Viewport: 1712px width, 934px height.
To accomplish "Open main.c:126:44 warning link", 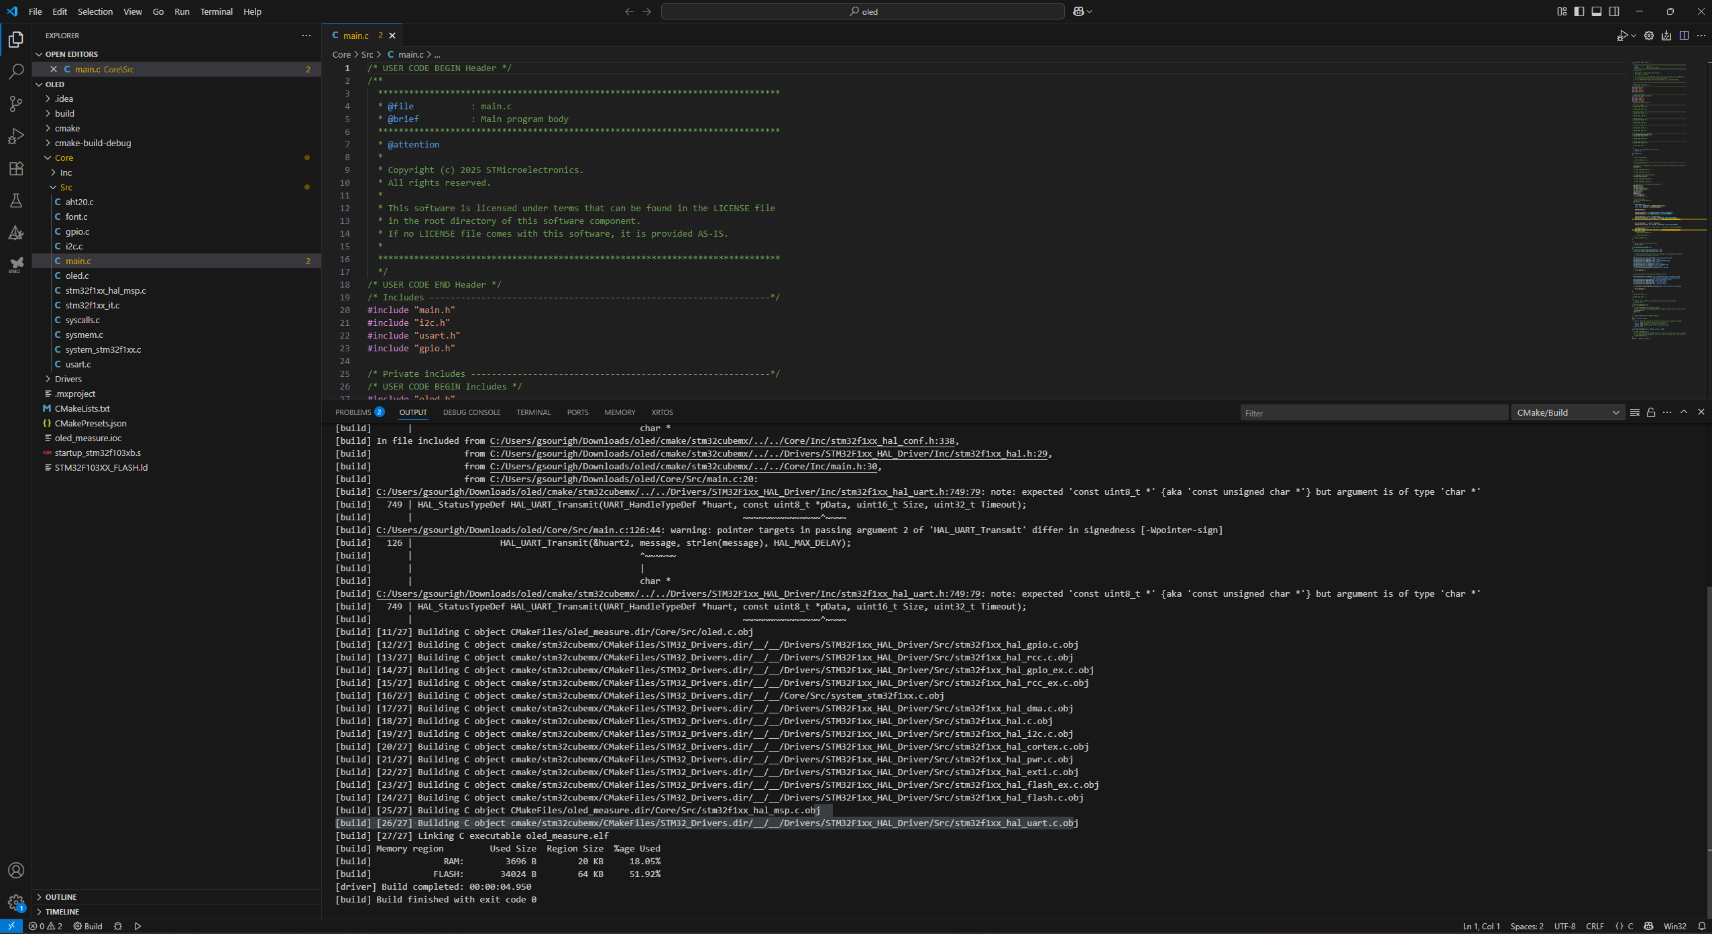I will 518,530.
